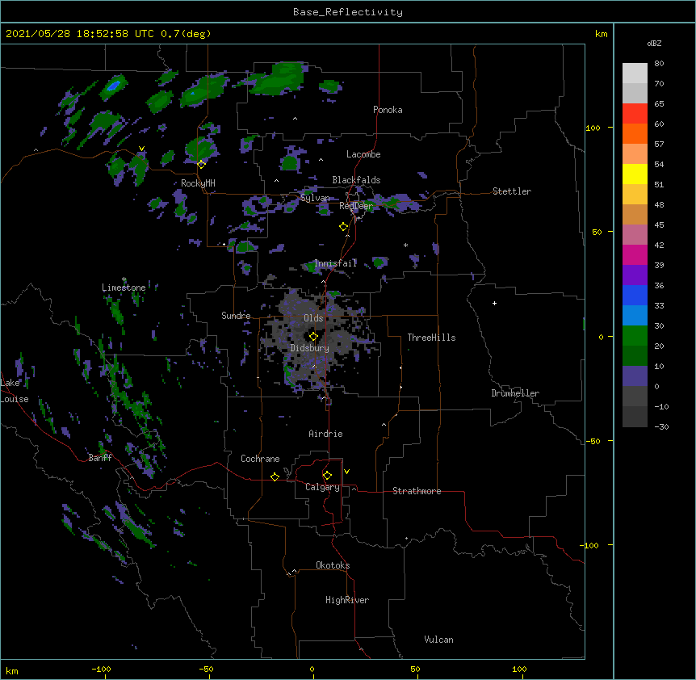This screenshot has height=680, width=696.
Task: Click the Innisfail city label
Action: point(335,263)
